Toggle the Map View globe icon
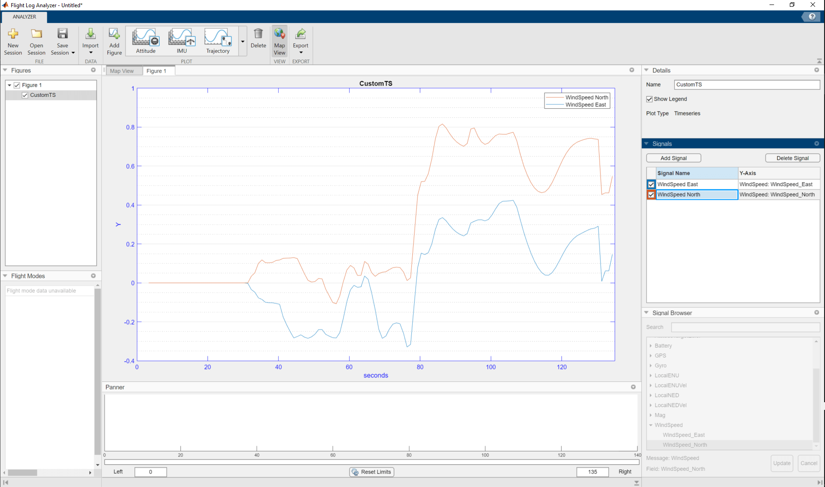Screen dimensions: 825x487 280,34
